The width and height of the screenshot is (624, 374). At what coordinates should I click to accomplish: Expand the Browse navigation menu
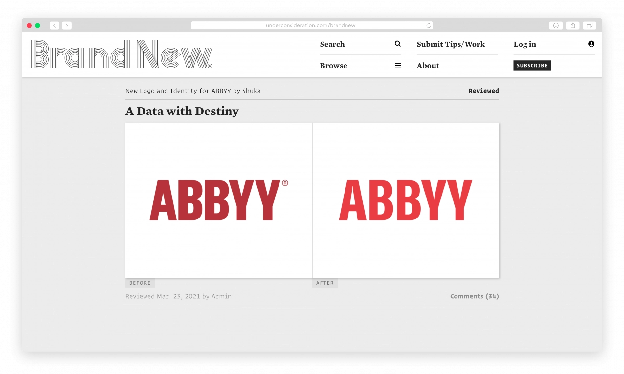[333, 66]
